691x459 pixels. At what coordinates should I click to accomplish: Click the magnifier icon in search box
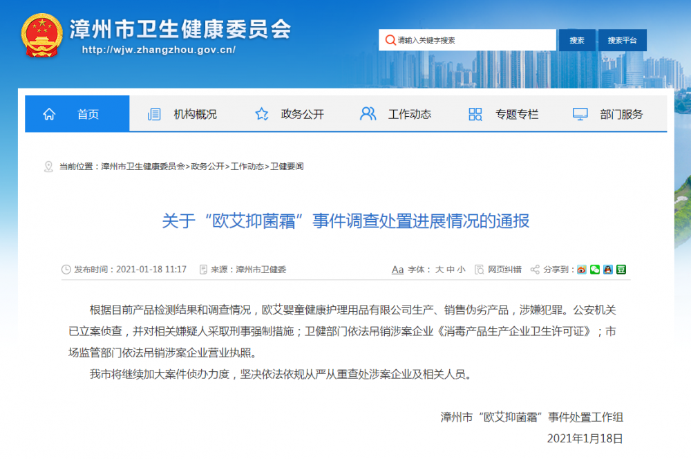391,40
